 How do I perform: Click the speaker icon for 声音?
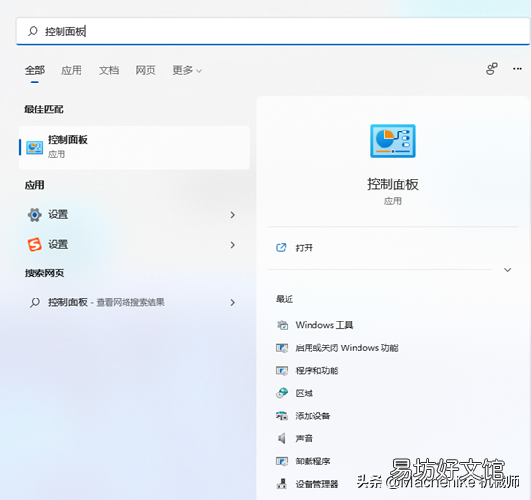point(282,439)
